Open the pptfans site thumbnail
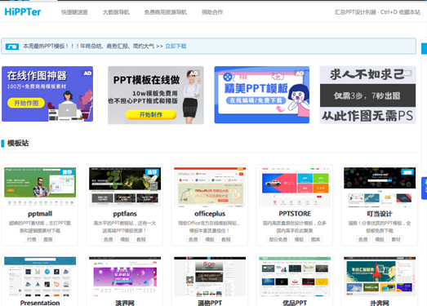This screenshot has width=427, height=306. tap(125, 187)
